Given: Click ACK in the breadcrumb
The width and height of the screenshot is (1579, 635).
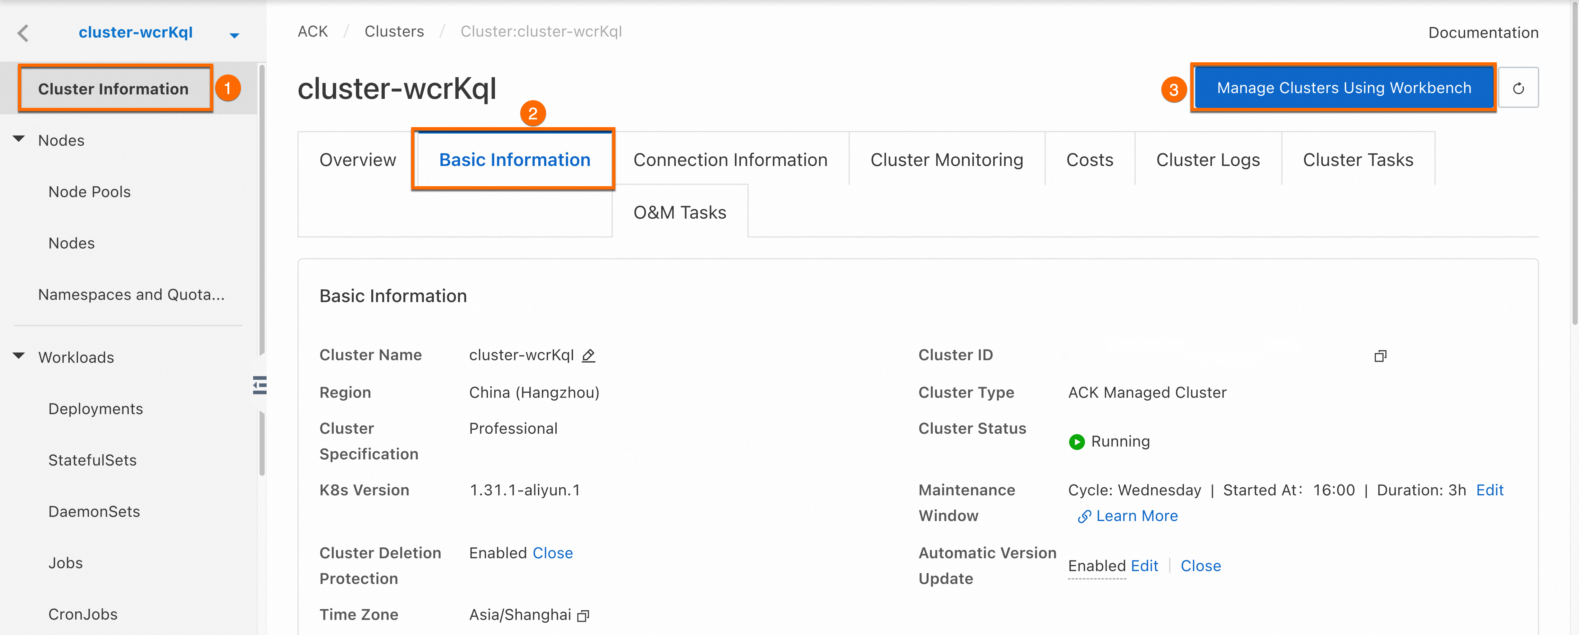Looking at the screenshot, I should (313, 32).
